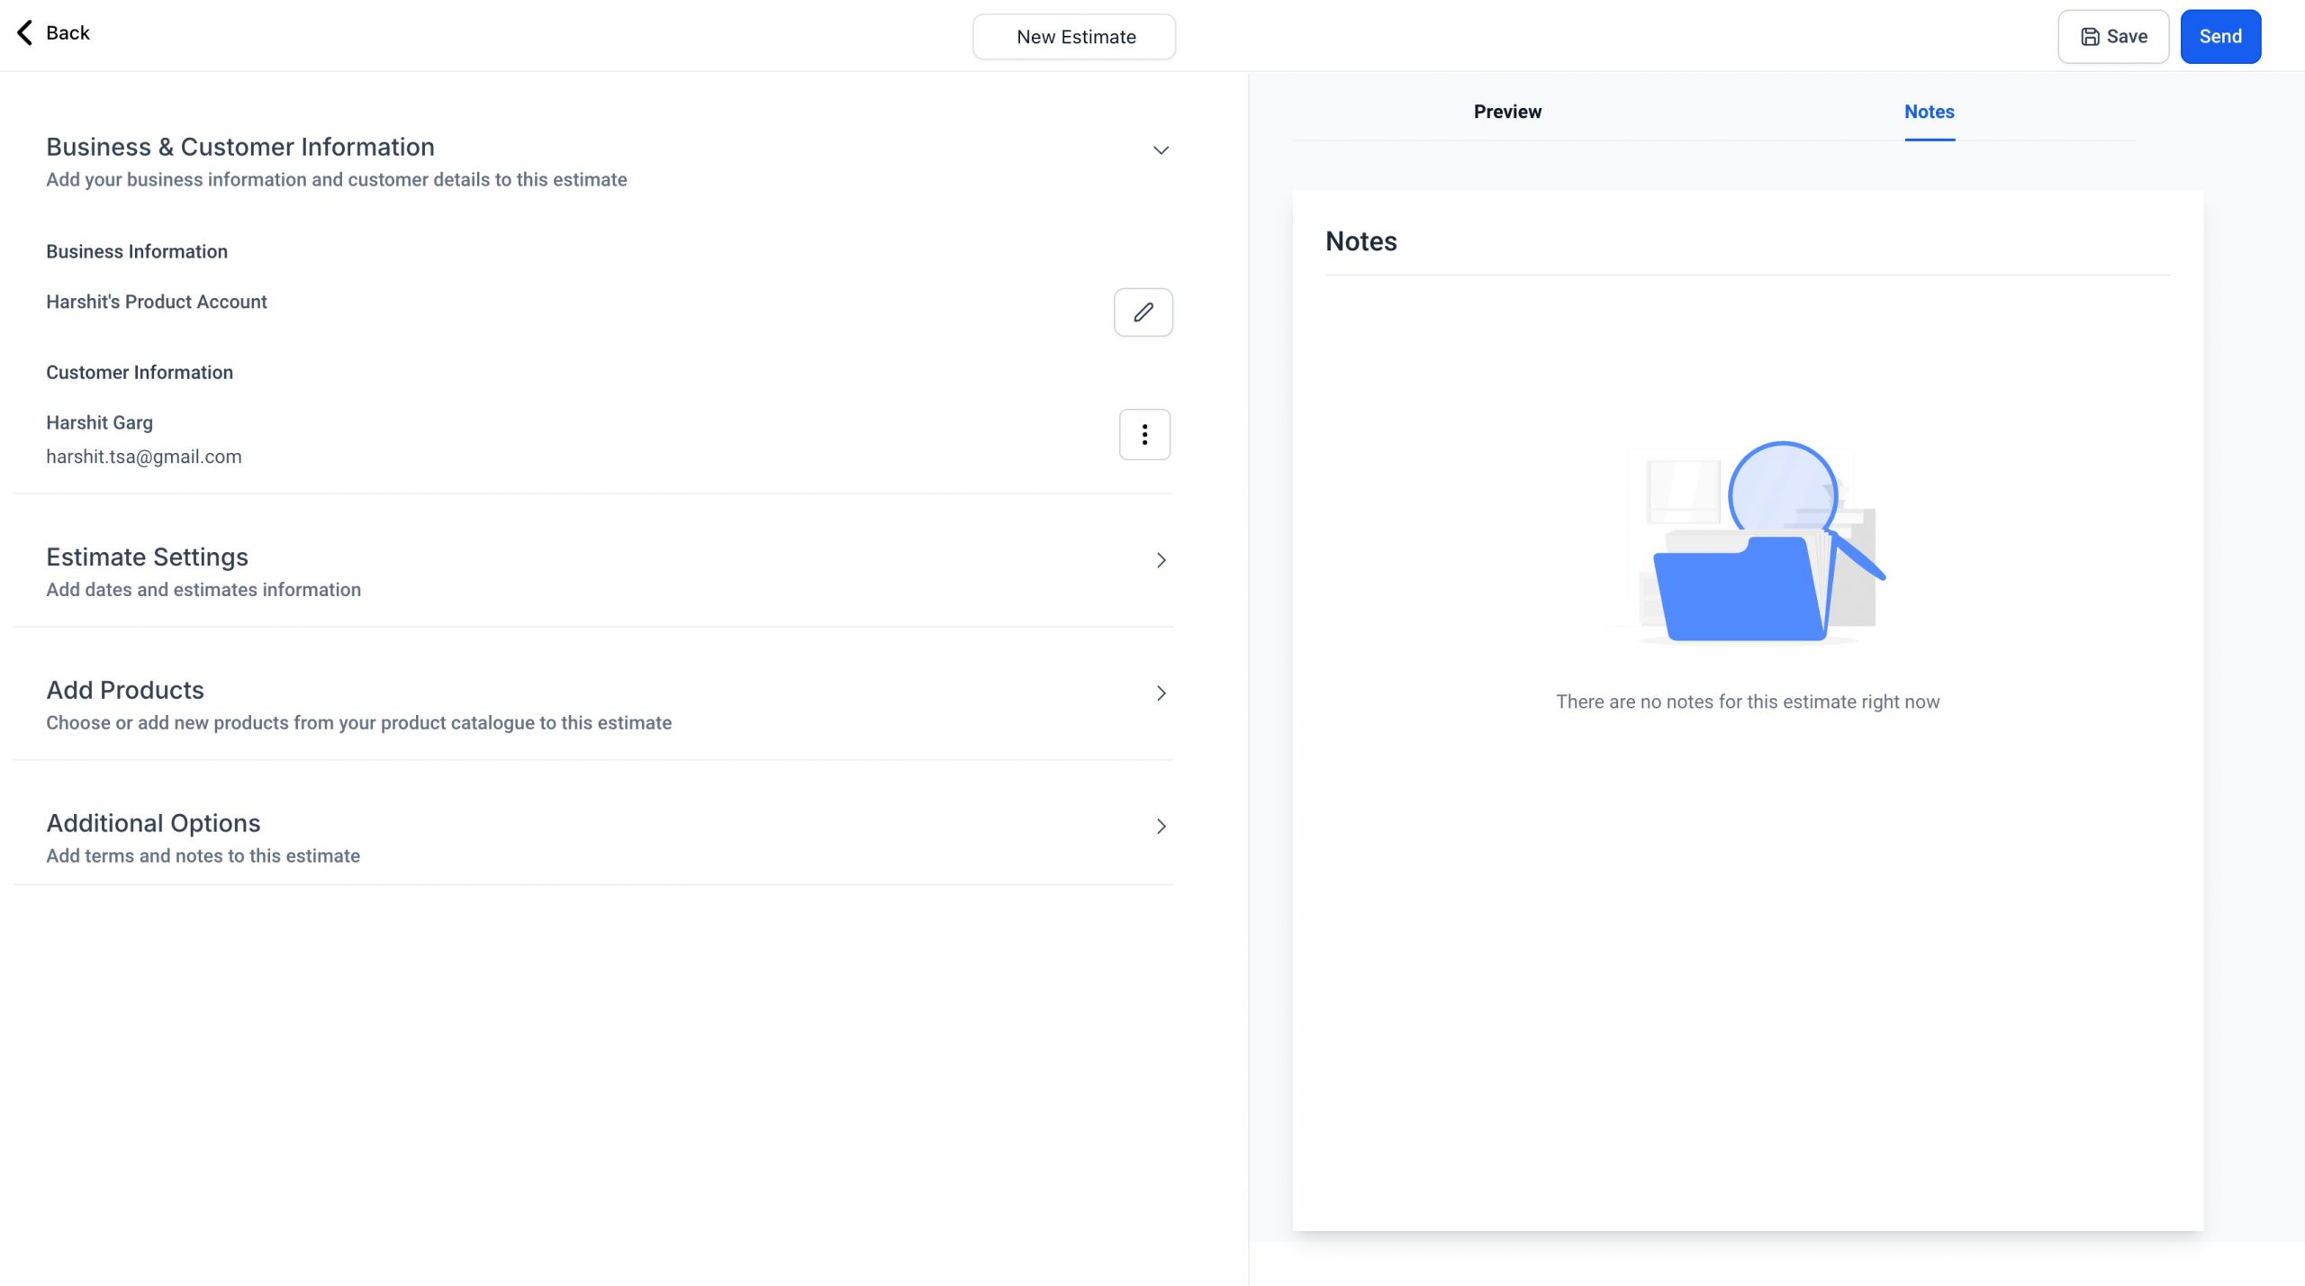Switch to the Preview tab
Viewport: 2305px width, 1286px height.
tap(1506, 111)
